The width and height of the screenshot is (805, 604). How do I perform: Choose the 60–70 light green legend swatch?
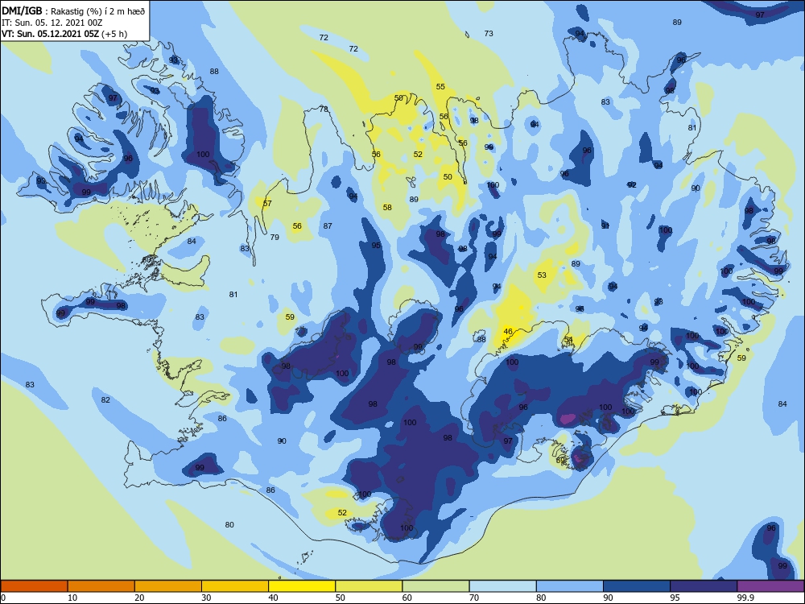(x=436, y=586)
